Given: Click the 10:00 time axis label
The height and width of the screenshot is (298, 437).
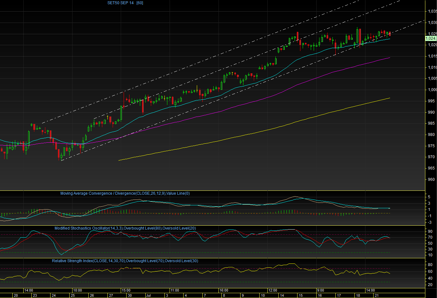Looking at the screenshot, I should click(x=77, y=290).
